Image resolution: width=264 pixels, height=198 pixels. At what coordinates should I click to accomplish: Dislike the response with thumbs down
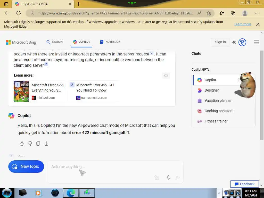tap(30, 144)
